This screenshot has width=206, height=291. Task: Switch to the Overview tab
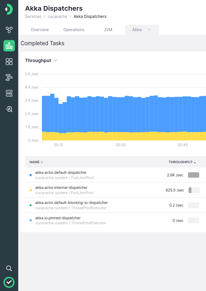point(40,30)
